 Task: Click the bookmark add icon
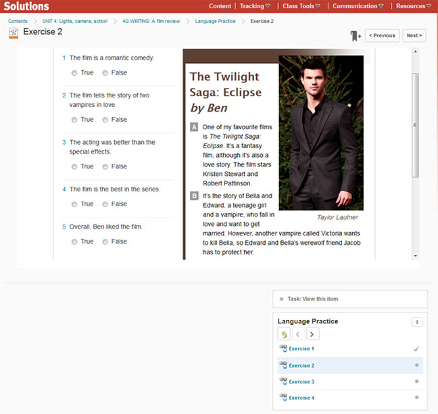[356, 36]
